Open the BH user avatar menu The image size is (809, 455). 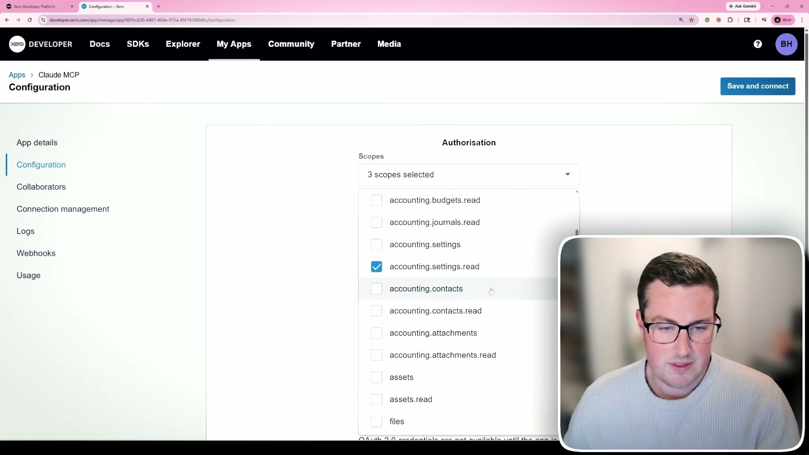(786, 44)
